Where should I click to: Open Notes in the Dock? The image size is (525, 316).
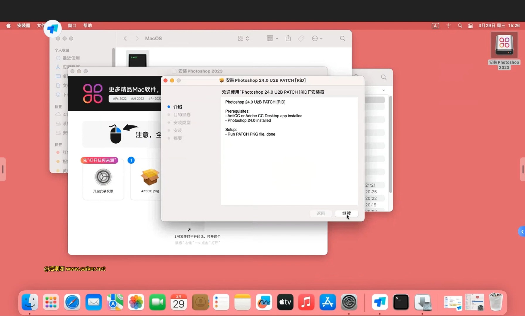[243, 302]
